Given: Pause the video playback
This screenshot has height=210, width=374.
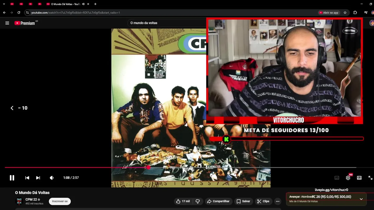Looking at the screenshot, I should pyautogui.click(x=12, y=178).
